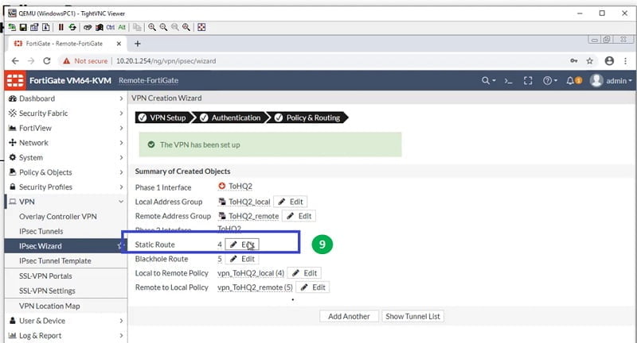
Task: Send Ctrl+Alt+Del via toolbar icon
Action: (88, 27)
